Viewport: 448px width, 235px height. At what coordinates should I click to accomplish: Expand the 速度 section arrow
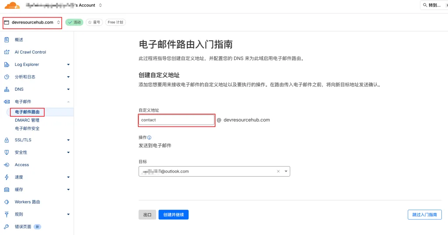pyautogui.click(x=68, y=177)
